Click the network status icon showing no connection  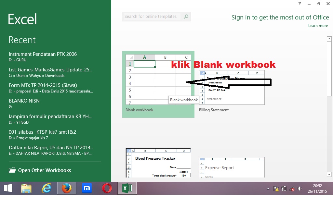click(291, 188)
